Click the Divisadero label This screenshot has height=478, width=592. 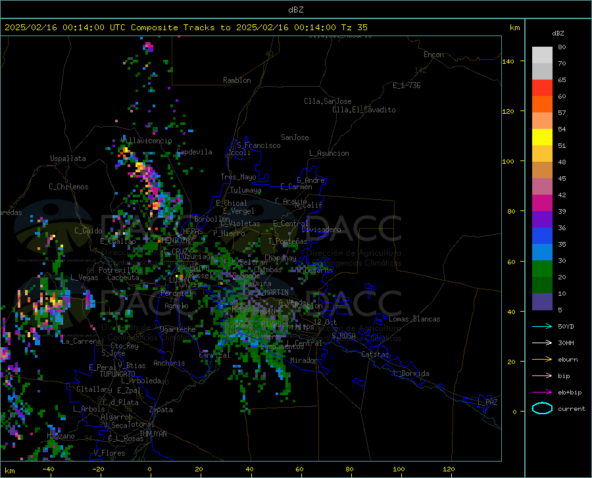pos(321,229)
